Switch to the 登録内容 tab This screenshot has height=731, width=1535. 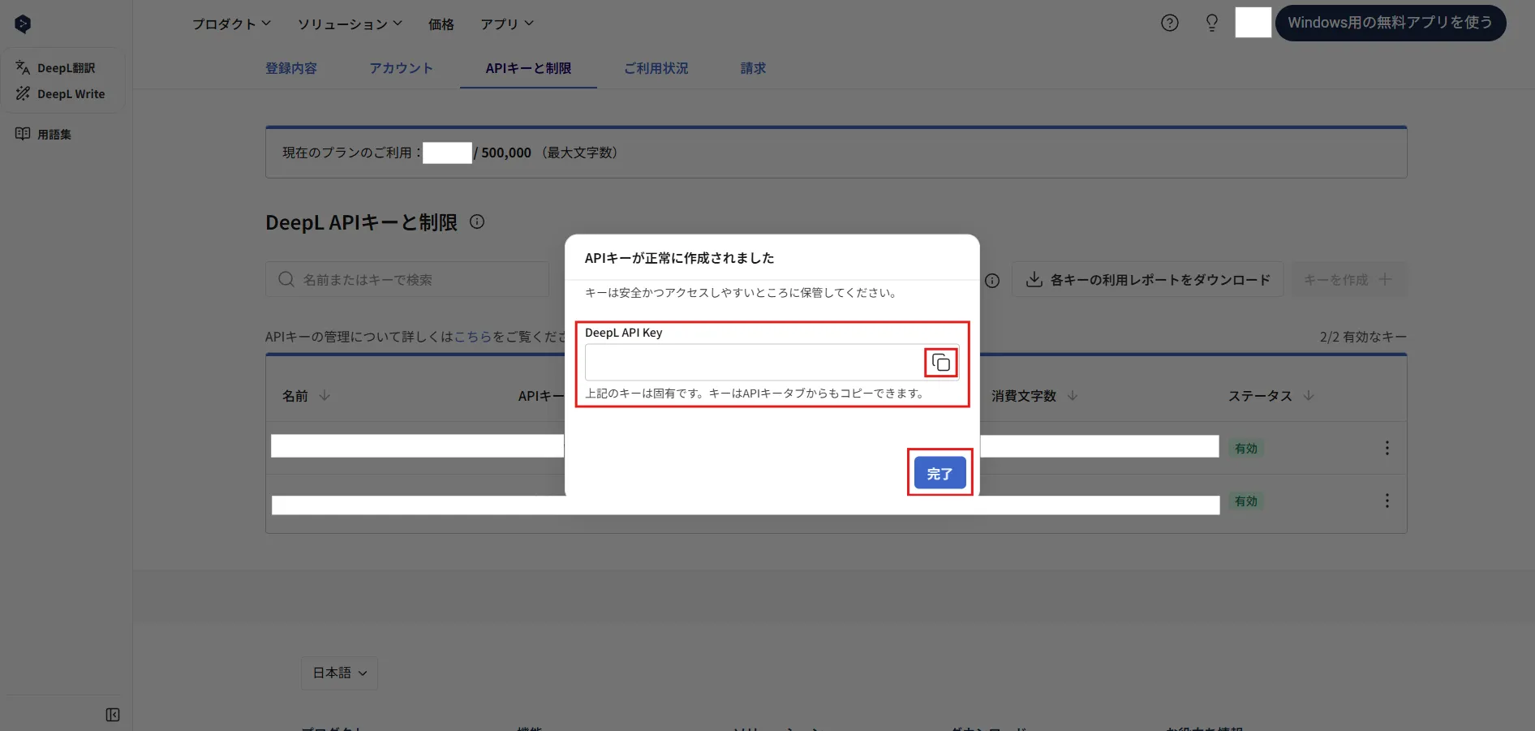291,68
